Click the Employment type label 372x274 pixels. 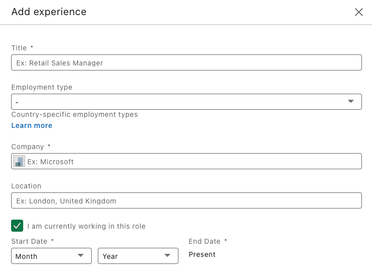(42, 87)
